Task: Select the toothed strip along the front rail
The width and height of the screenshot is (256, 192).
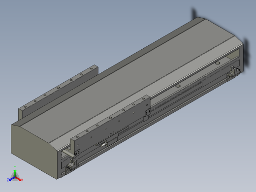Action: click(x=176, y=96)
